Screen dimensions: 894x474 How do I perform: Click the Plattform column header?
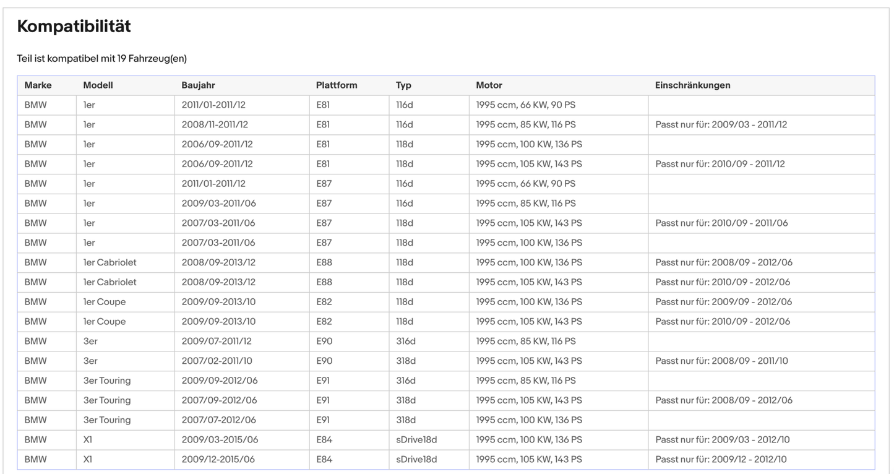337,85
